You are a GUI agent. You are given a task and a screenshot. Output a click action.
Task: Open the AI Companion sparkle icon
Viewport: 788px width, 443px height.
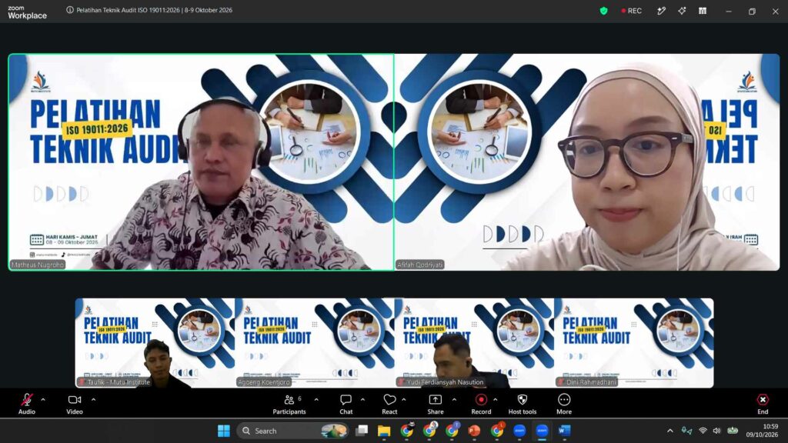click(682, 11)
